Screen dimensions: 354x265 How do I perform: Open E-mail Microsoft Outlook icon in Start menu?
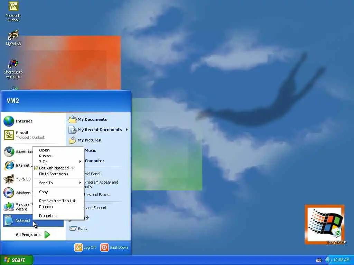coord(9,135)
